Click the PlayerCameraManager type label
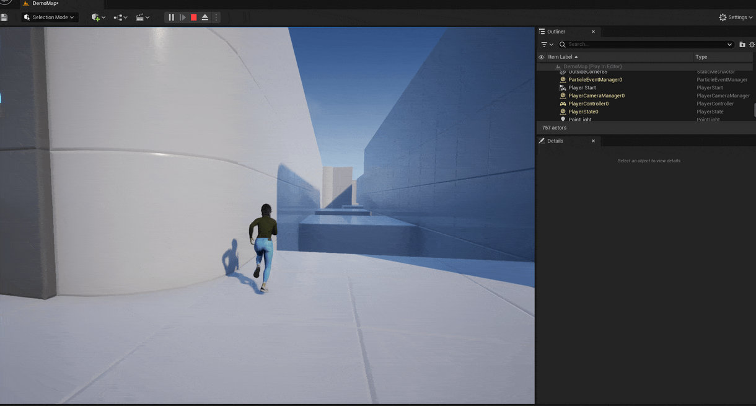Screen dimensions: 756x406 tap(723, 95)
